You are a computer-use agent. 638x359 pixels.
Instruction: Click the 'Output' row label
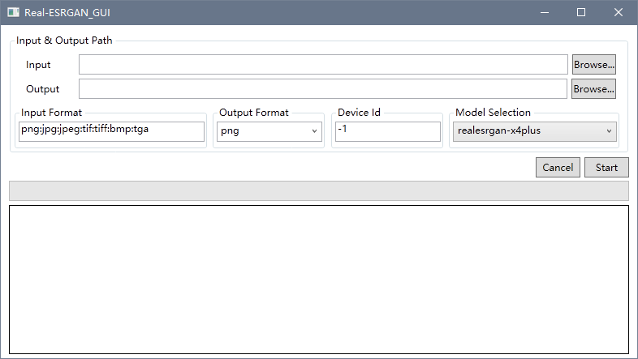pos(42,89)
